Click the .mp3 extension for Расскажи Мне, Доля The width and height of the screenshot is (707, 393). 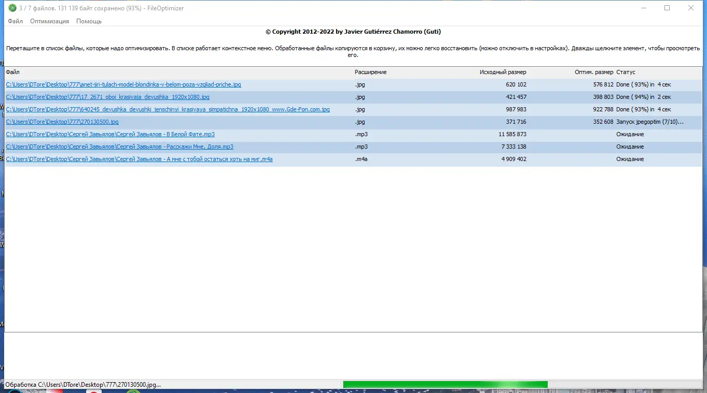click(x=361, y=147)
